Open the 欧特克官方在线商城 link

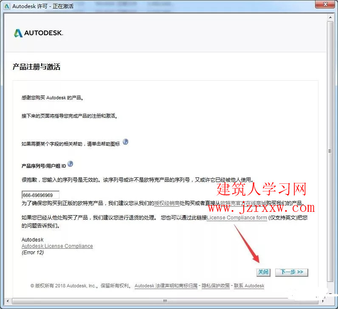243,203
